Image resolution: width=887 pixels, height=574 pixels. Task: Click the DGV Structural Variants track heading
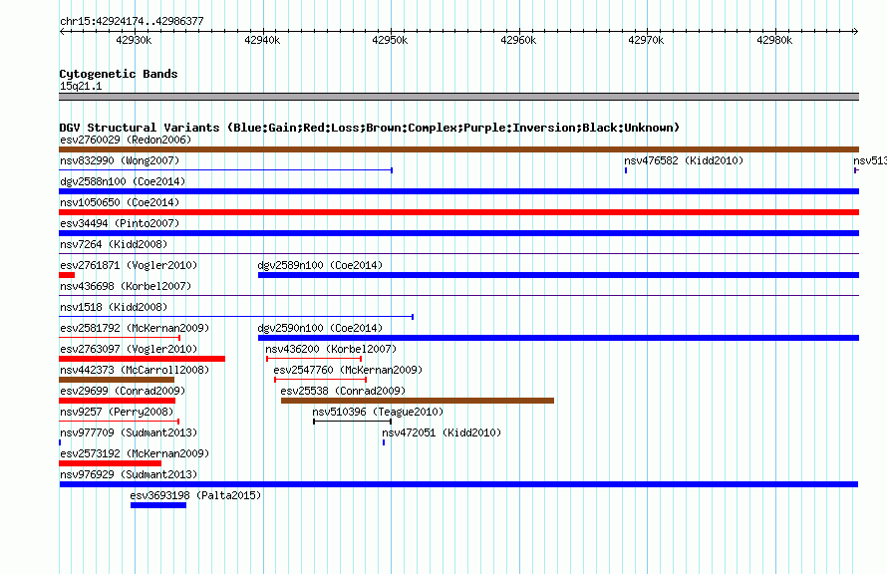[x=370, y=128]
